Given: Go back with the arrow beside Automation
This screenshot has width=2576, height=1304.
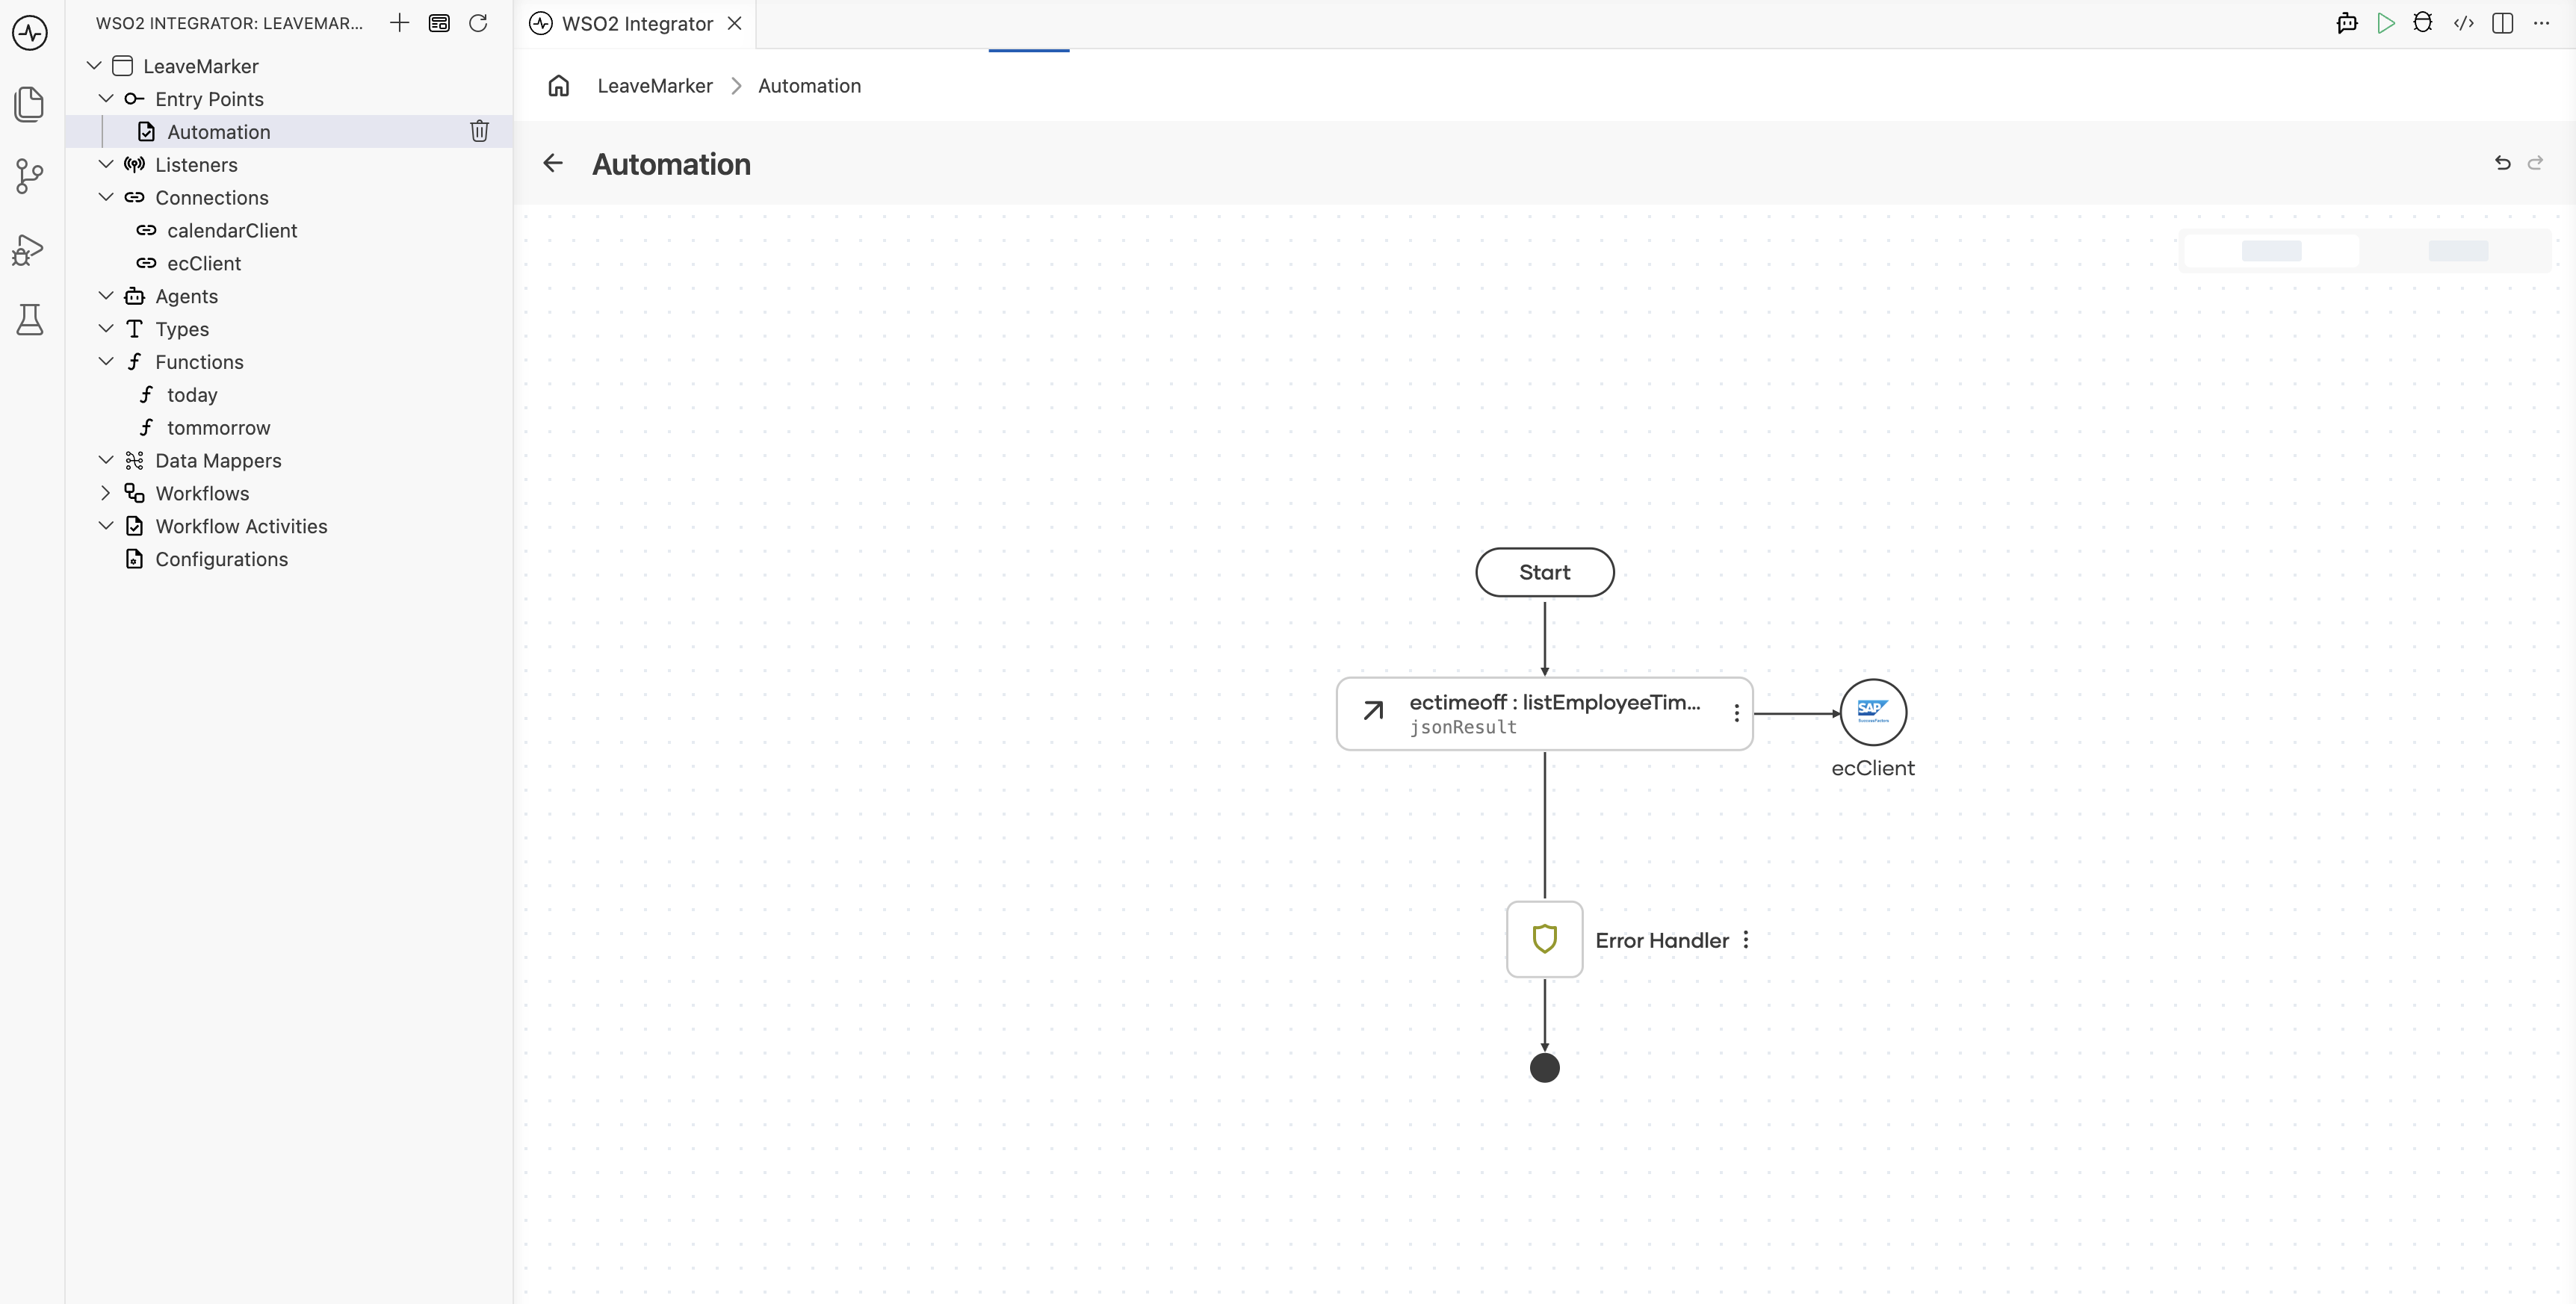Looking at the screenshot, I should point(553,163).
